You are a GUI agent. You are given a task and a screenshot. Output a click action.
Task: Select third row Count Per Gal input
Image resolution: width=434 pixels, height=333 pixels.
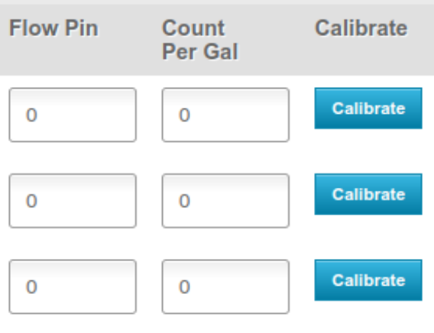click(x=225, y=287)
